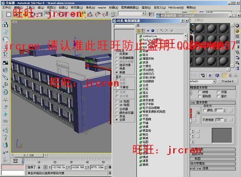Toggle checkered Background for sample slot
Image resolution: width=241 pixels, height=177 pixels.
237,36
